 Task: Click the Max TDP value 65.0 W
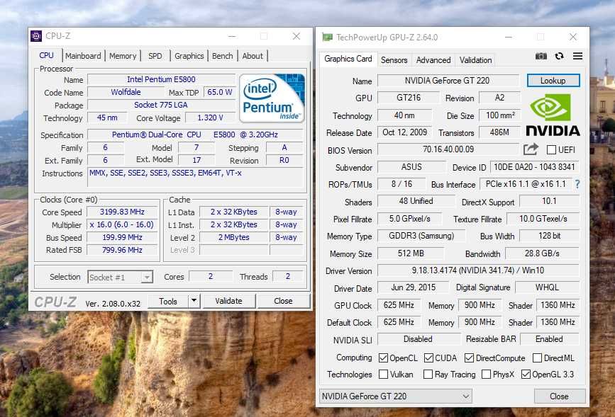220,93
